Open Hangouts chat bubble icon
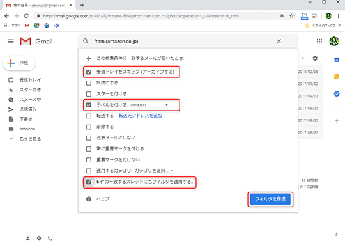Image resolution: width=345 pixels, height=243 pixels. [x=39, y=238]
